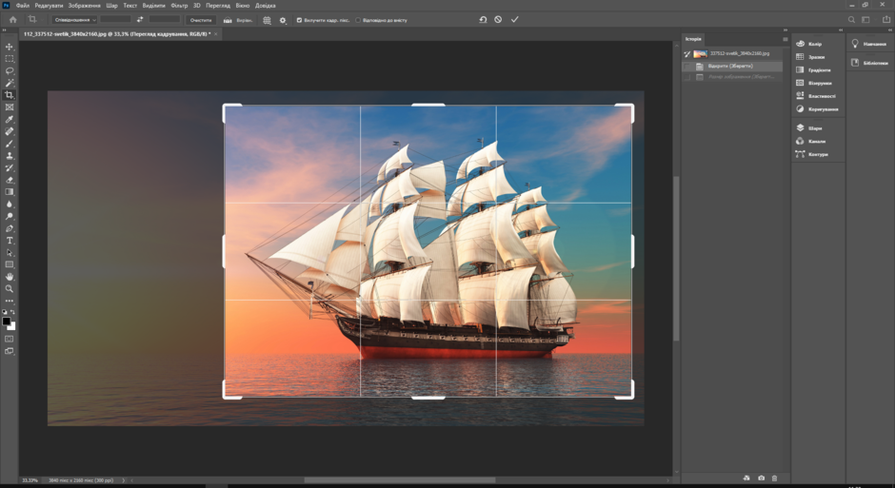Screen dimensions: 895x488
Task: Open the Бібліотеки panel
Action: point(870,63)
